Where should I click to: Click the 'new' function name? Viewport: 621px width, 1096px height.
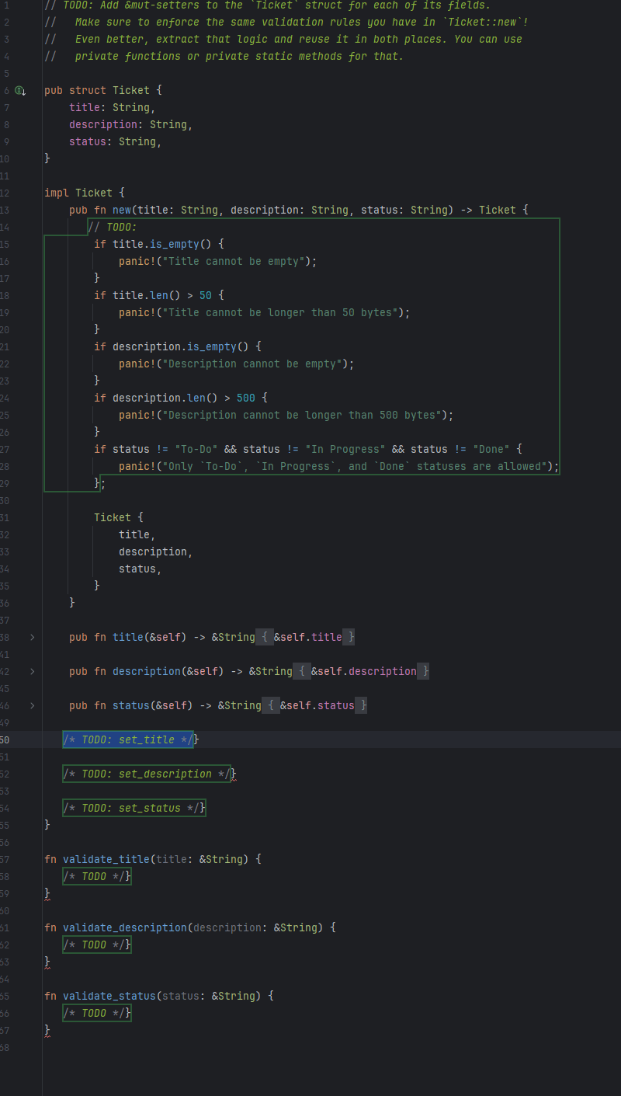[x=122, y=210]
